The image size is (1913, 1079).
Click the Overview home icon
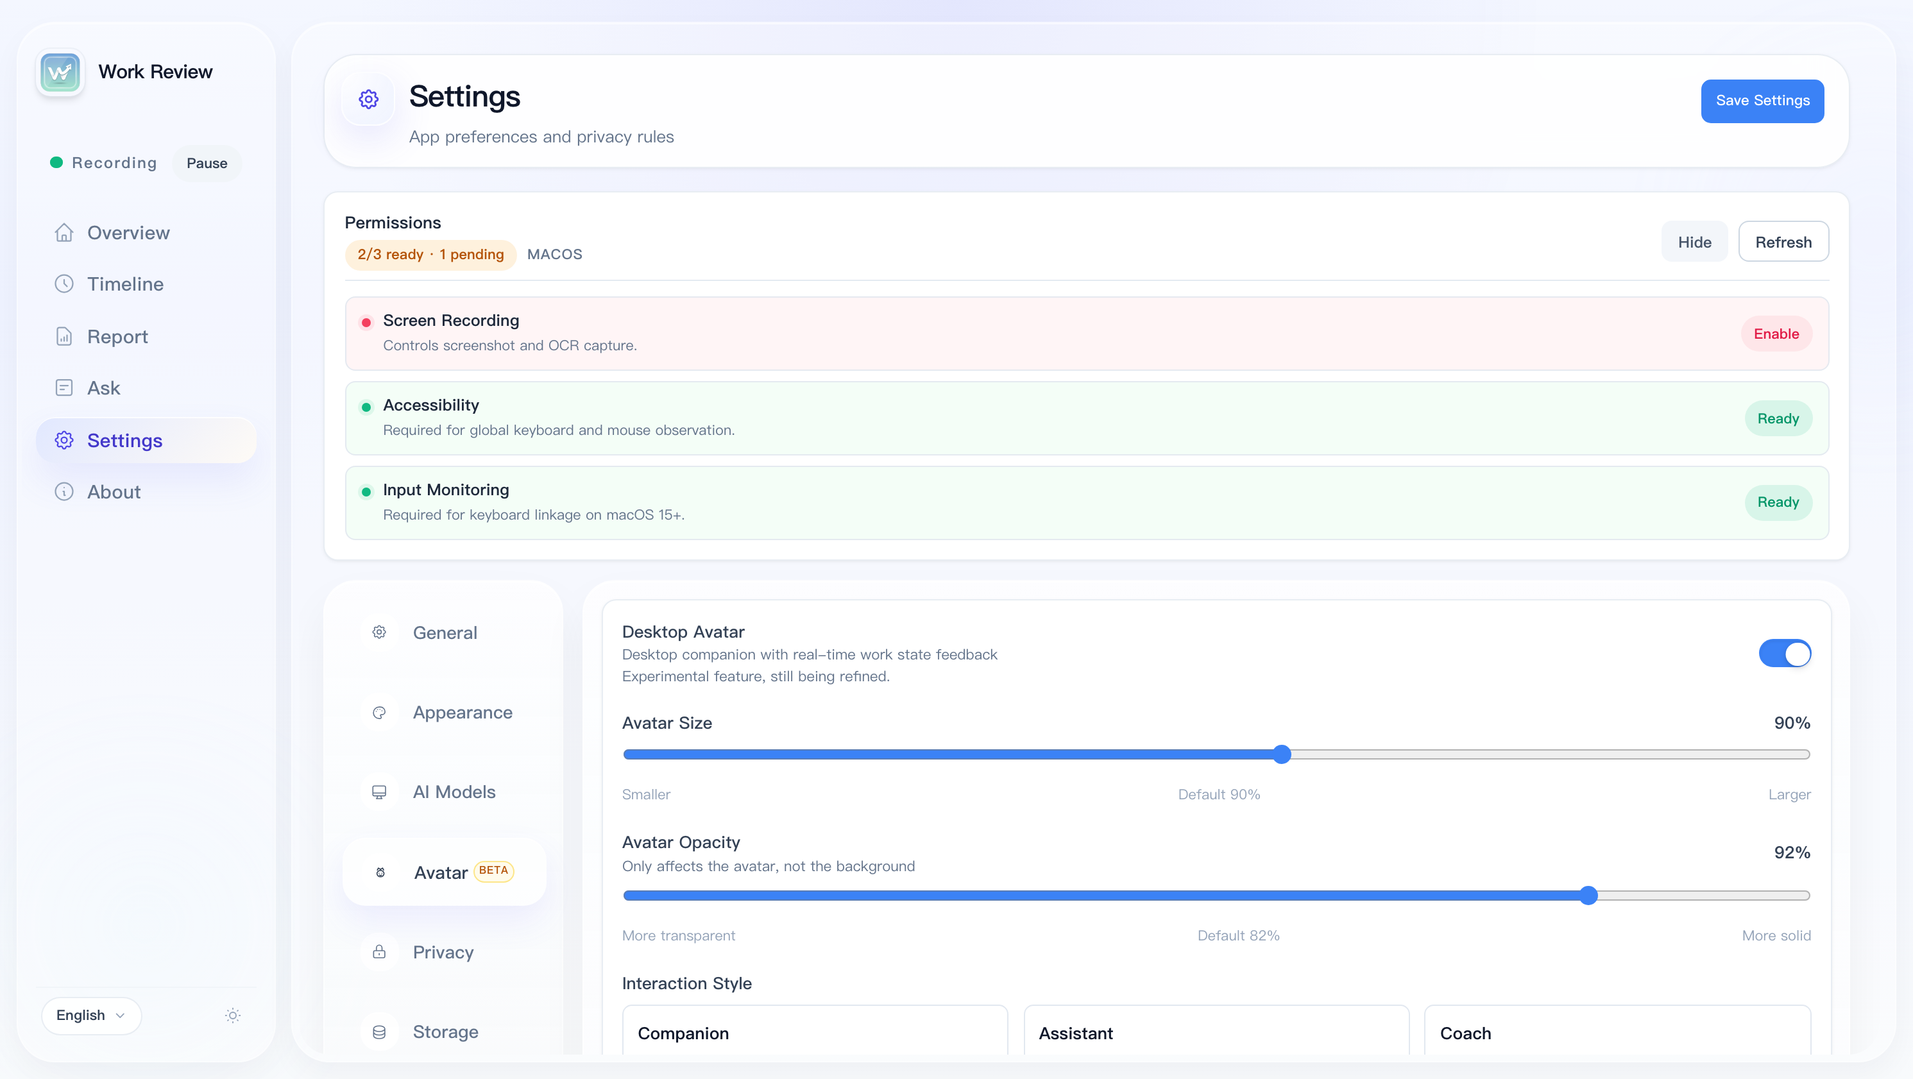coord(64,232)
